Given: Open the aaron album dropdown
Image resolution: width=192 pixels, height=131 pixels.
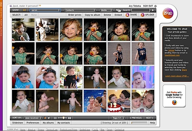Looking at the screenshot, I should (x=46, y=10).
